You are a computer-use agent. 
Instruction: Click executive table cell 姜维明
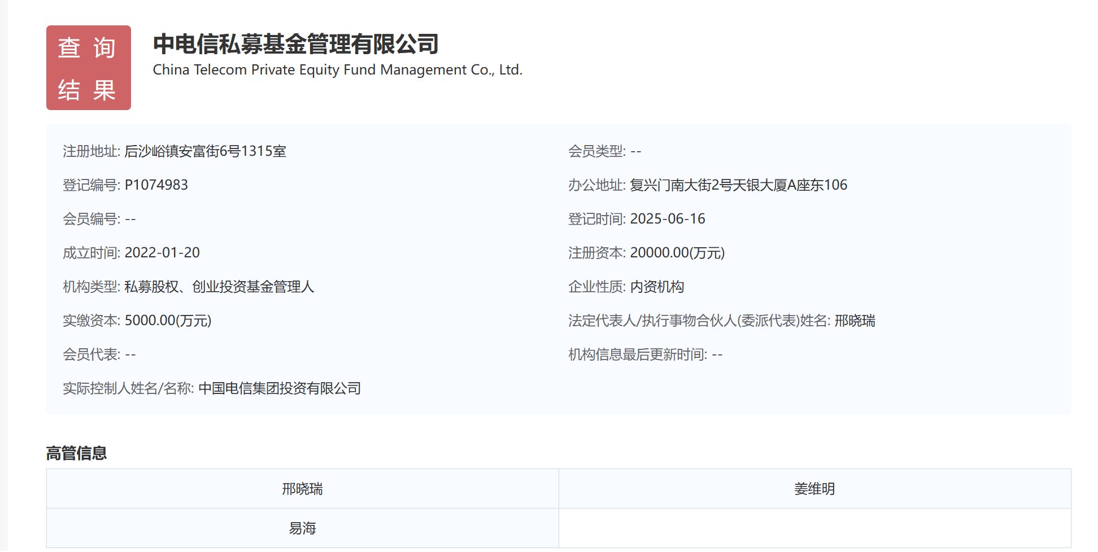[815, 489]
